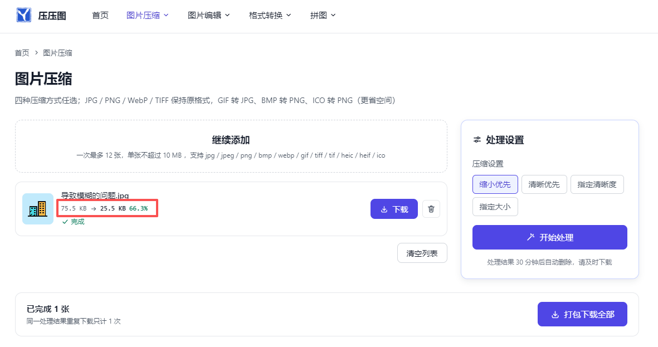Image resolution: width=658 pixels, height=347 pixels.
Task: Select the 指定清晰度 compression option
Action: click(597, 184)
